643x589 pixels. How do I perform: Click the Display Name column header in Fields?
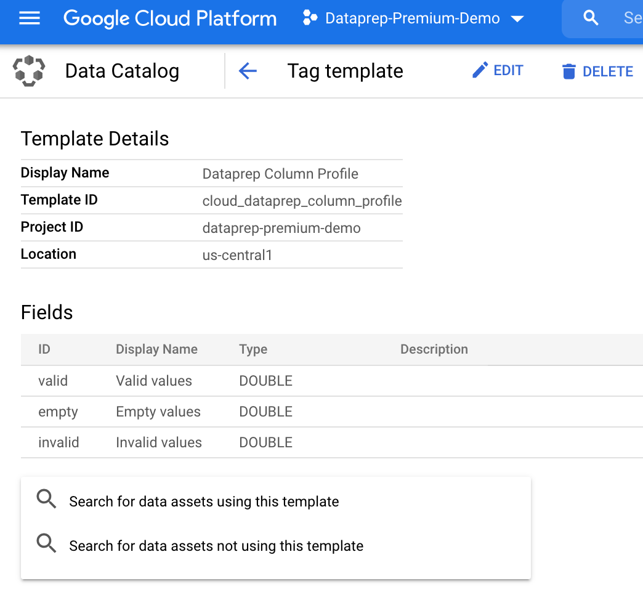156,349
